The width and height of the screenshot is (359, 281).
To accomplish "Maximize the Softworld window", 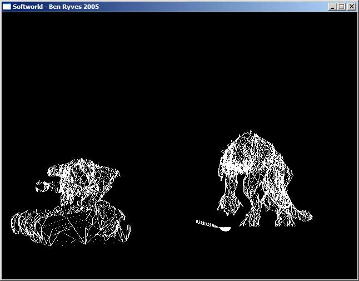I will 341,7.
